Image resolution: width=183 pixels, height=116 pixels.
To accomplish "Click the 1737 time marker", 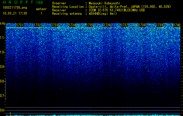I will coord(125,25).
